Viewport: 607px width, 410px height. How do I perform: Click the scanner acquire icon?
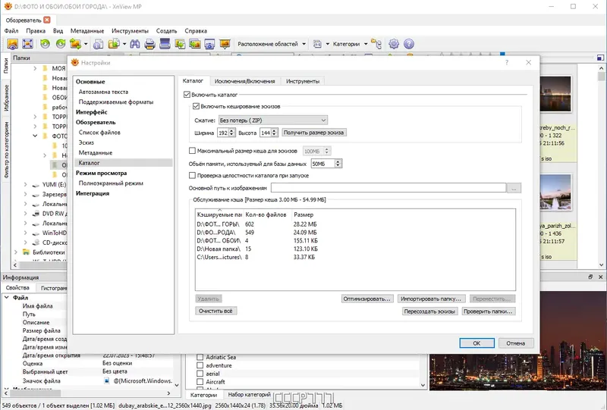tap(165, 44)
